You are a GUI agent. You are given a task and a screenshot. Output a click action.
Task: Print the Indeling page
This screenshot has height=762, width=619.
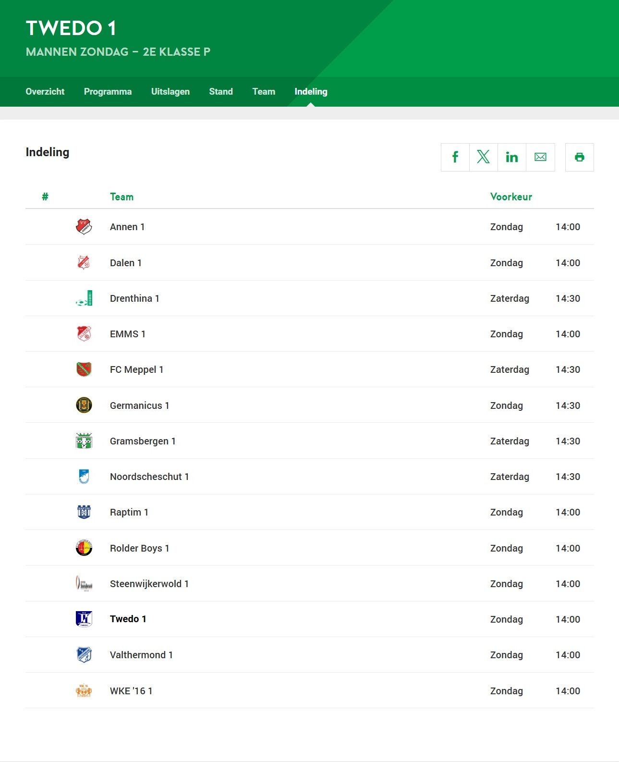click(580, 157)
